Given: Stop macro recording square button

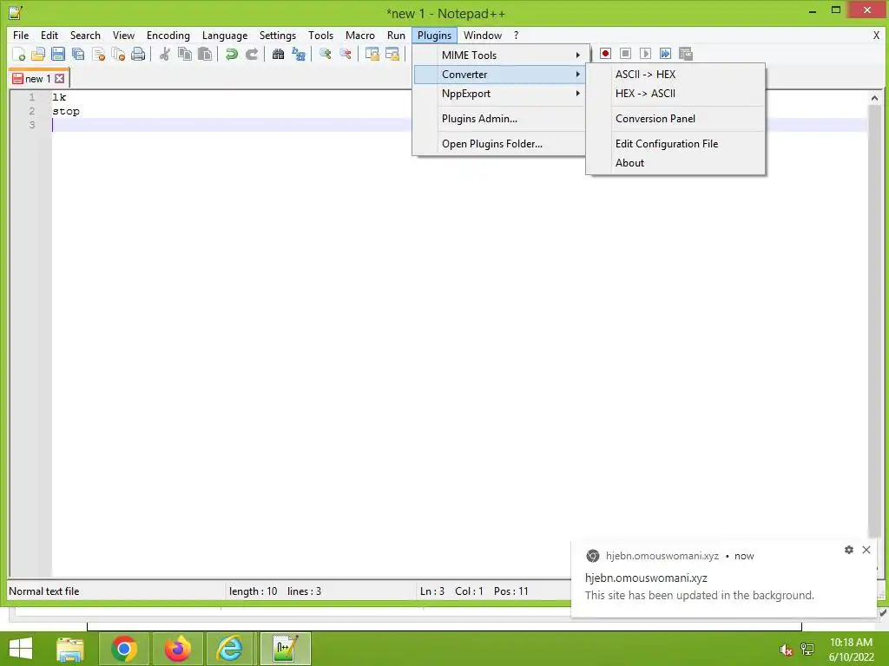Looking at the screenshot, I should (625, 53).
